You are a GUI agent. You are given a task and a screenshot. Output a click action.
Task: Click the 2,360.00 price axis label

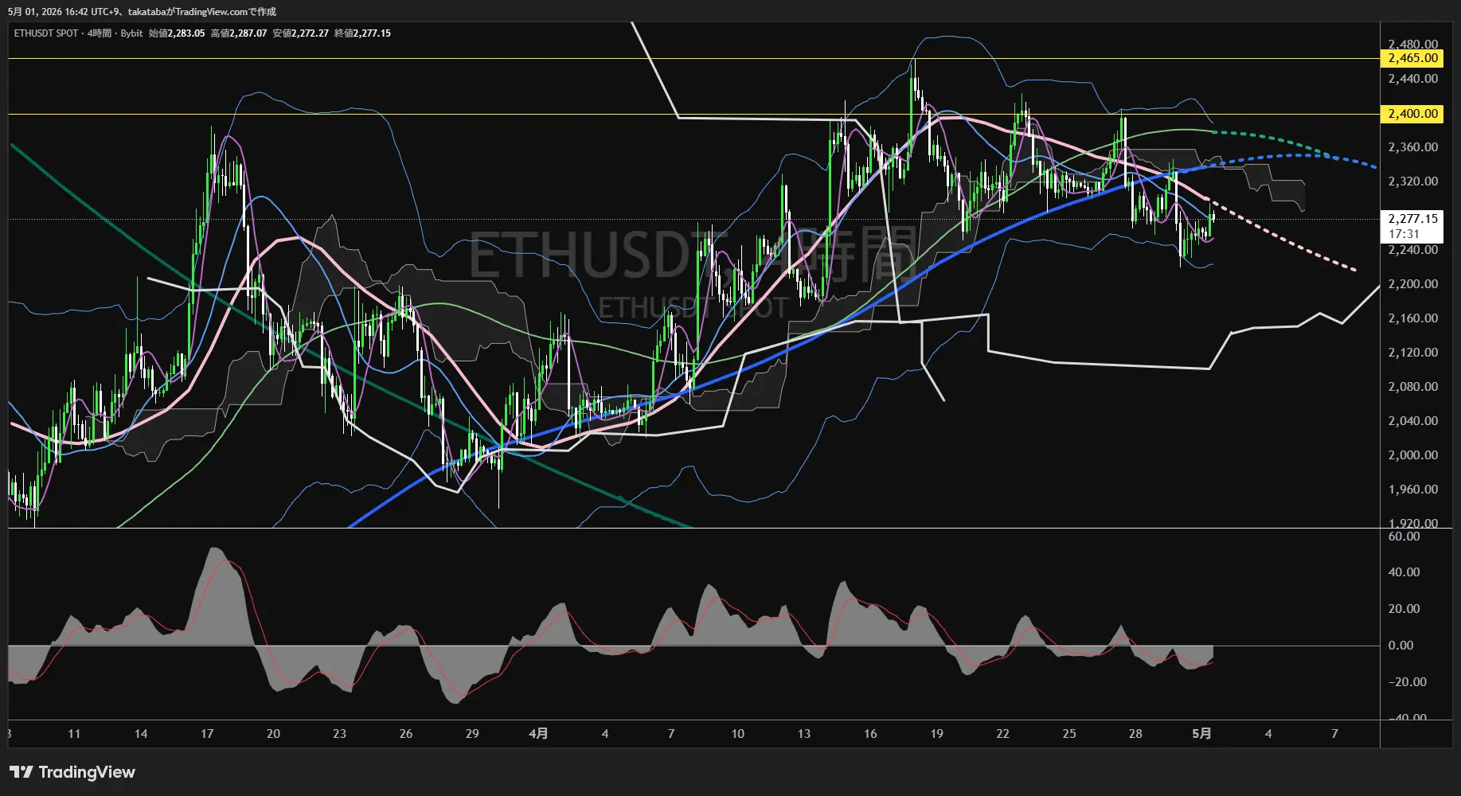tap(1412, 147)
